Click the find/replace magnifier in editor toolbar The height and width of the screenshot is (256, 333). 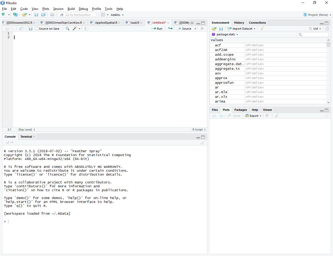(67, 29)
